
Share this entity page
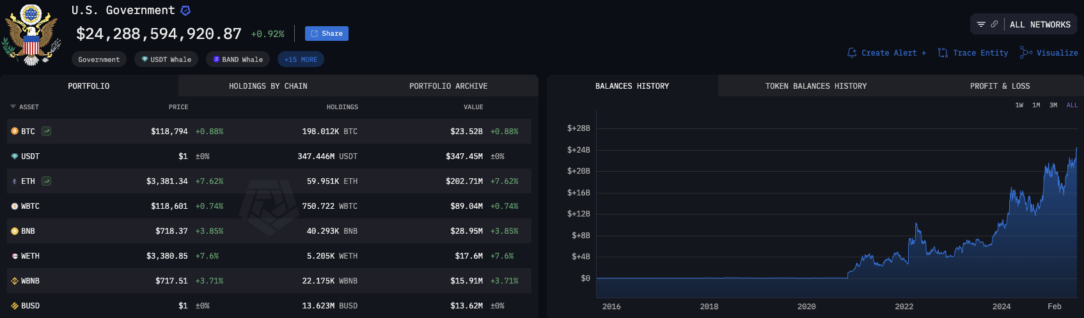pyautogui.click(x=327, y=33)
